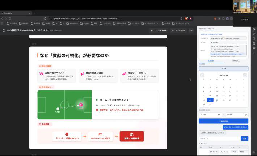Viewport: 257px width, 156px height.
Task: Edit the 10:00 start time field
Action: coord(210,115)
